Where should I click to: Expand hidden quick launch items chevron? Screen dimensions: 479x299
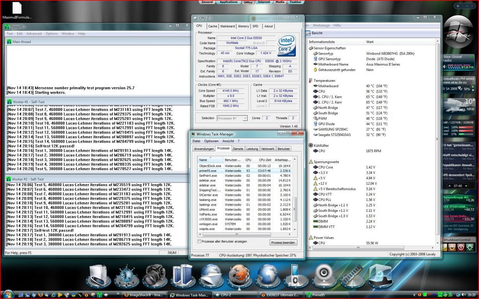click(x=118, y=294)
